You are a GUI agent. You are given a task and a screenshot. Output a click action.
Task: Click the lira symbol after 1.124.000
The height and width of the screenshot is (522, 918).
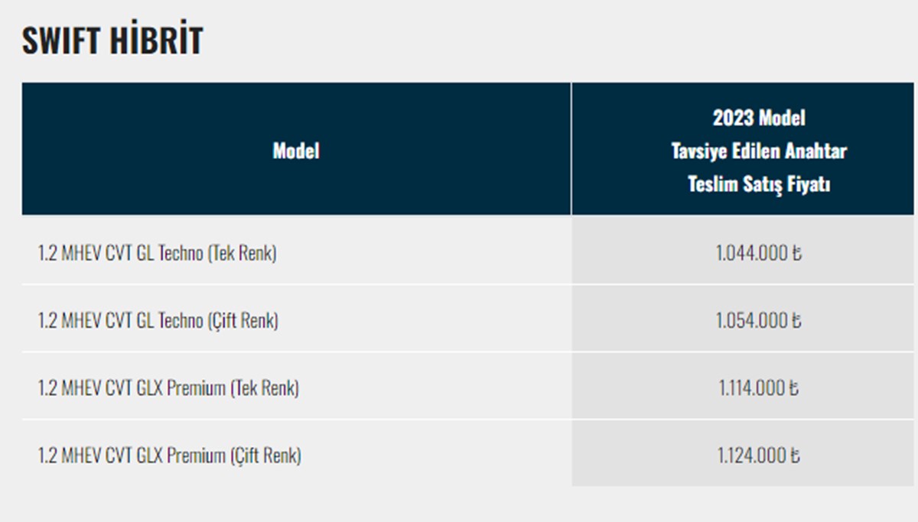point(794,456)
